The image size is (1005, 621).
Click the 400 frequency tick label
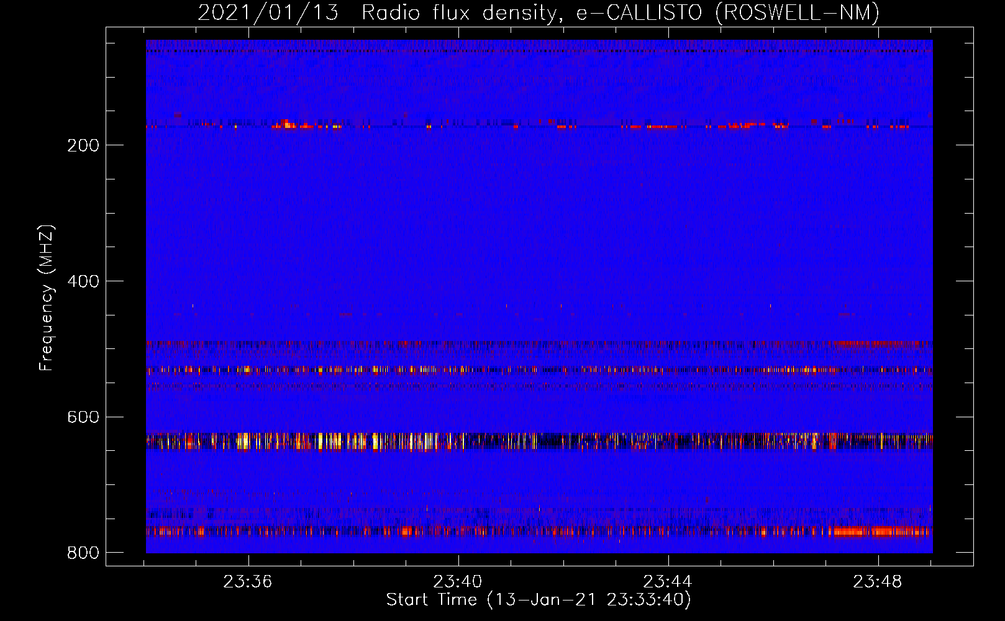(x=83, y=281)
